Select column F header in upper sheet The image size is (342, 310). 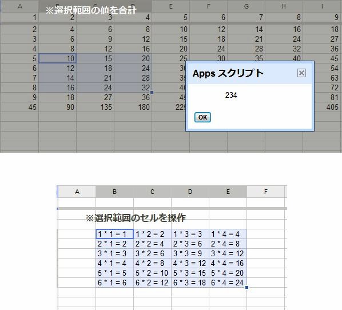(209, 6)
